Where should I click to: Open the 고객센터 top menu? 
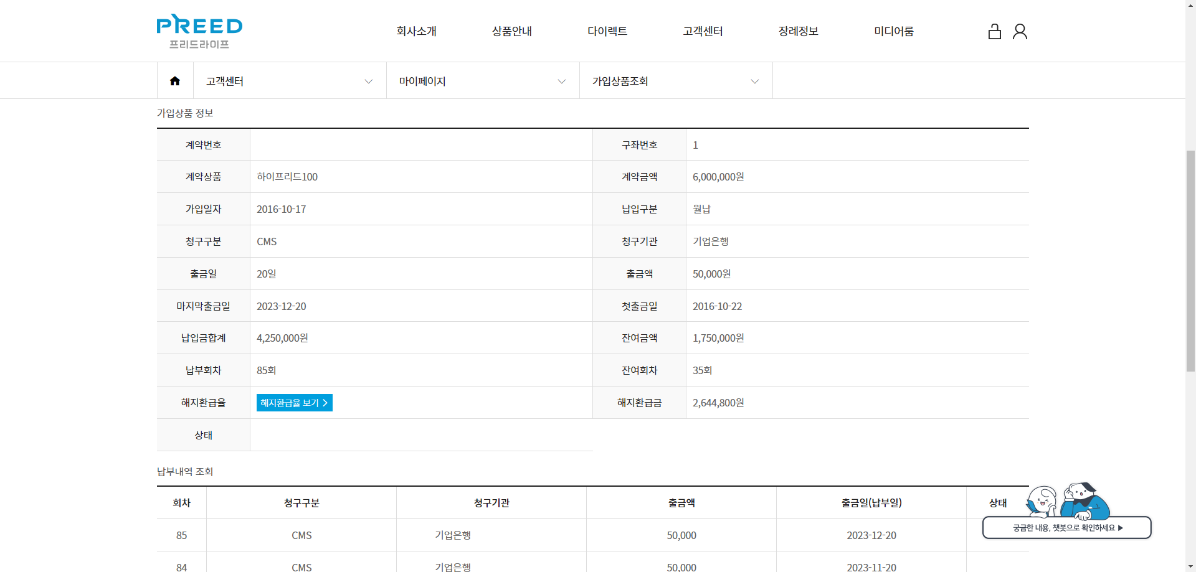[x=703, y=31]
